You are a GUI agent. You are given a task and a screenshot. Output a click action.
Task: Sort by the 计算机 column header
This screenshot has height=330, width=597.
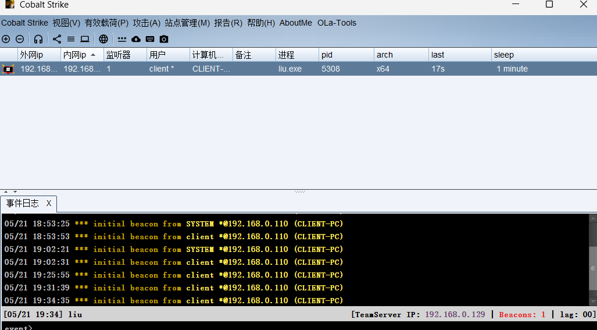point(211,55)
